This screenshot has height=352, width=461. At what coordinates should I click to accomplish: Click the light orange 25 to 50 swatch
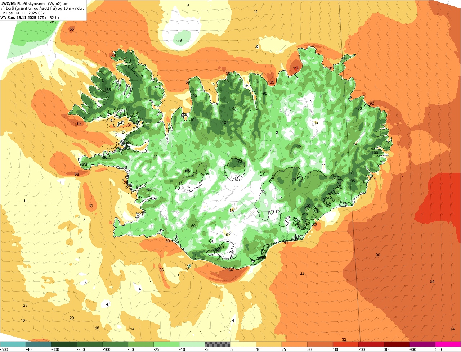[x=294, y=344]
